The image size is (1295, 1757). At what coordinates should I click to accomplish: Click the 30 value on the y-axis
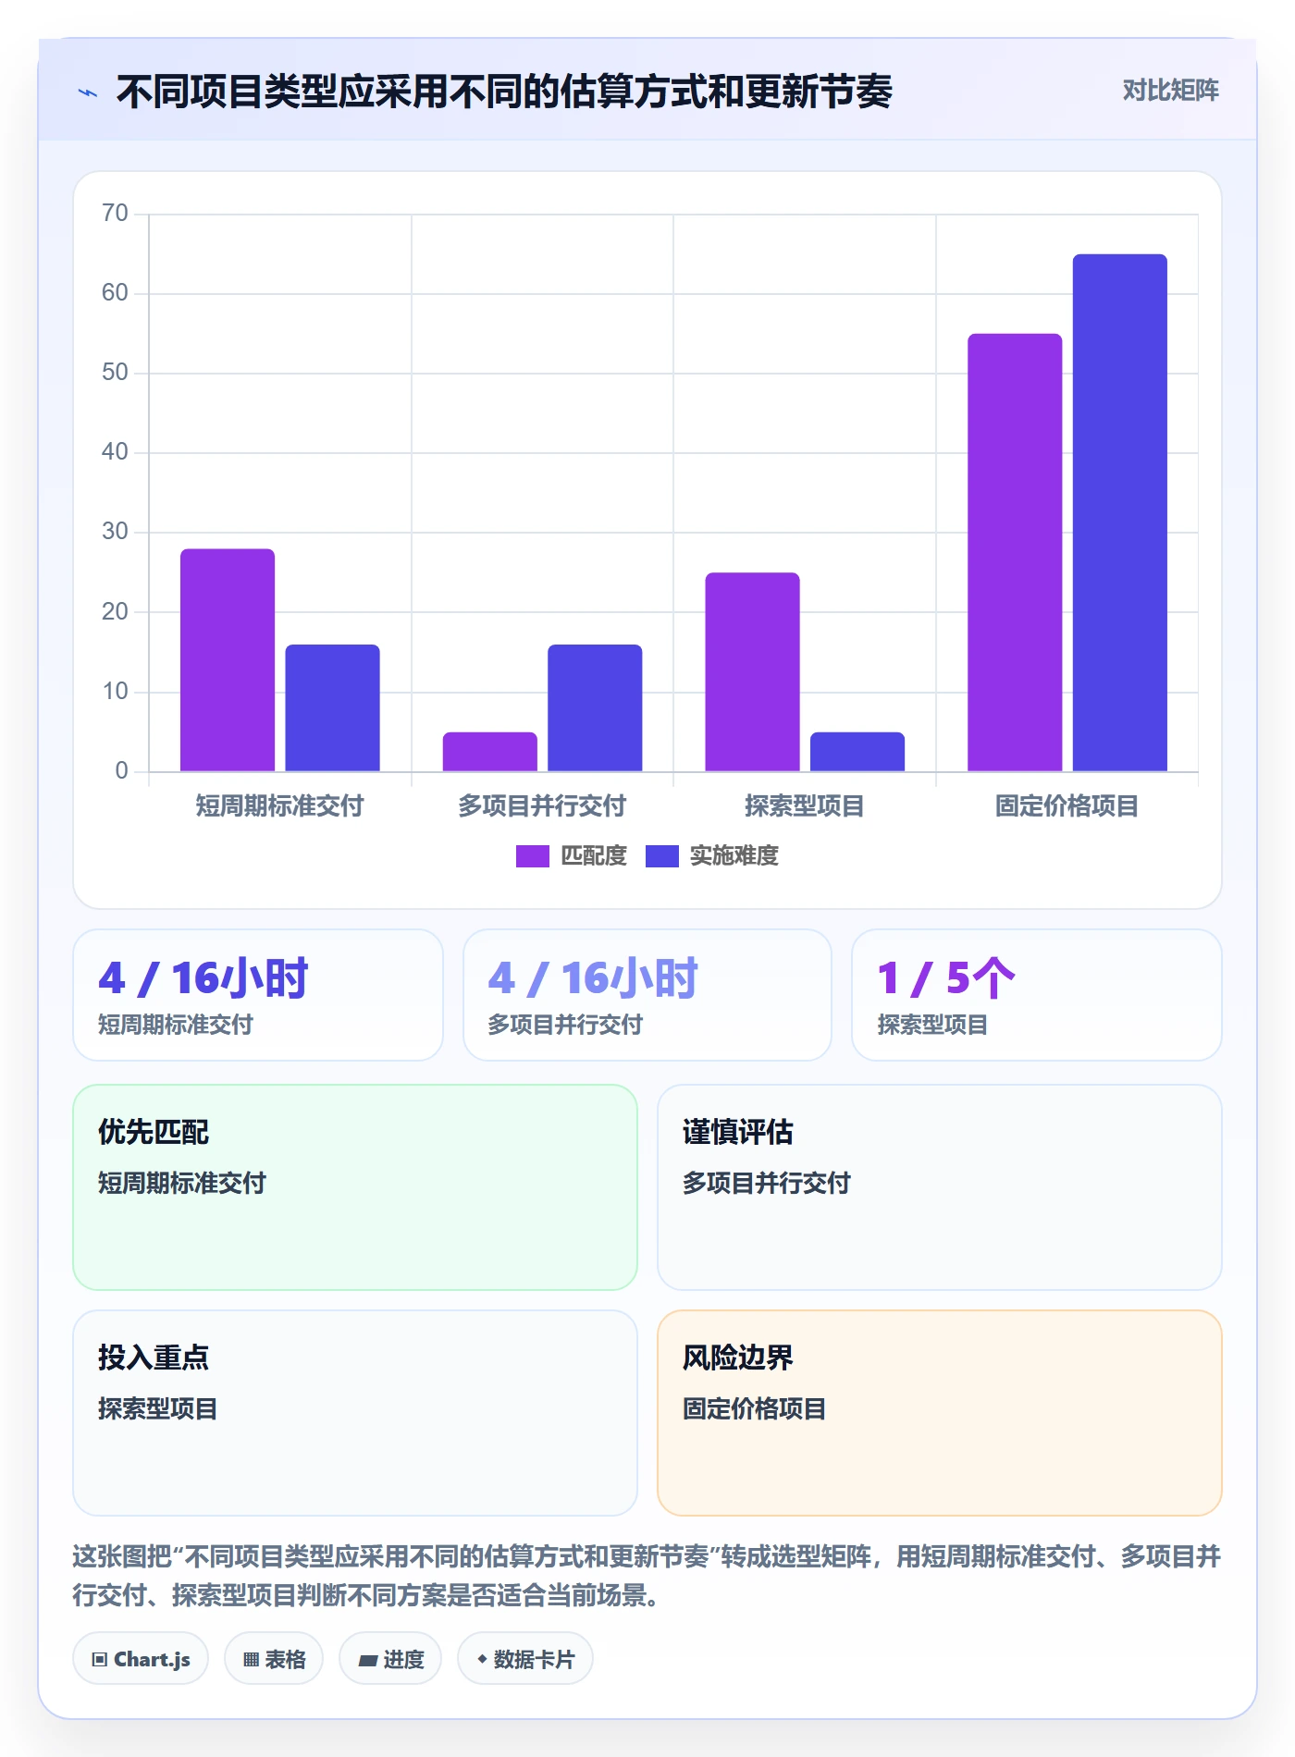(x=115, y=532)
